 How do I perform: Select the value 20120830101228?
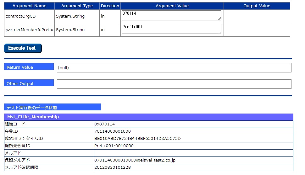tap(113, 167)
